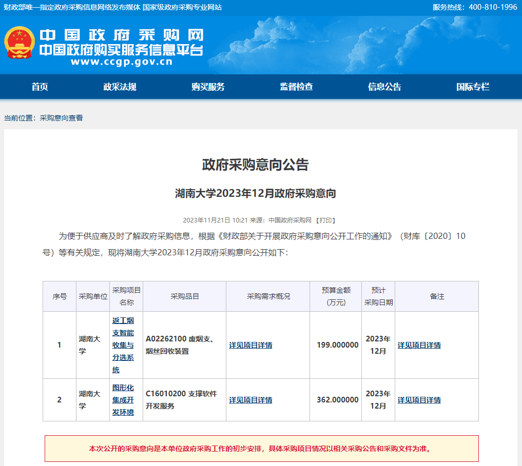Click 中国政府购买服务信息平台 subtitle in banner
Viewport: 522px width, 466px height.
[121, 50]
